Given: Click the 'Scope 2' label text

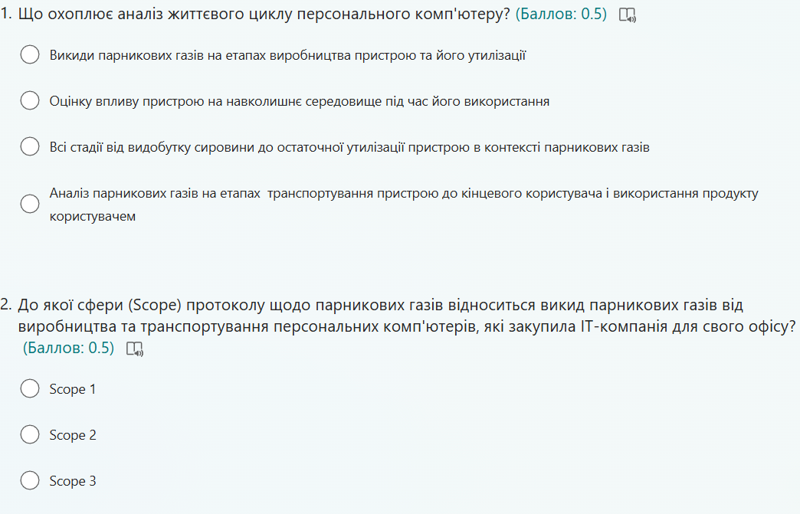Looking at the screenshot, I should pyautogui.click(x=73, y=435).
